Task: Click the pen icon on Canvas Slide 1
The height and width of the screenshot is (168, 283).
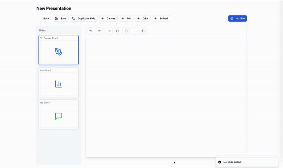Action: (x=59, y=52)
